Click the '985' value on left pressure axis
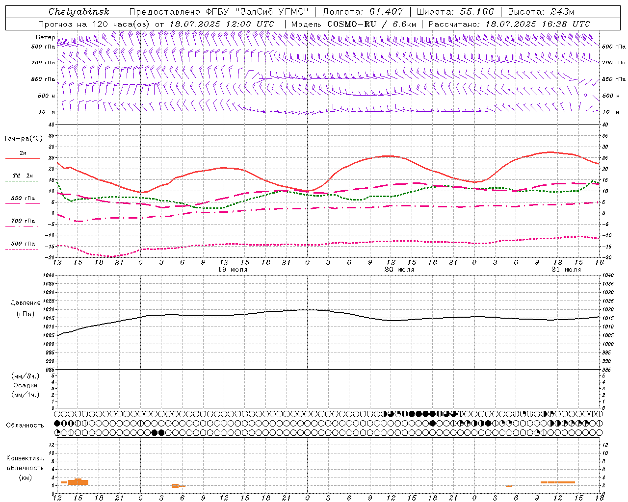This screenshot has width=628, height=502. point(50,370)
